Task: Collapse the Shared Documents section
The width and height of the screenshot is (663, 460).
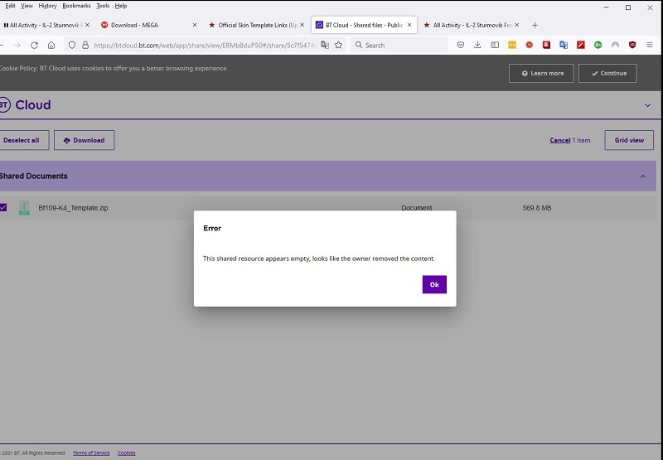Action: (x=643, y=177)
